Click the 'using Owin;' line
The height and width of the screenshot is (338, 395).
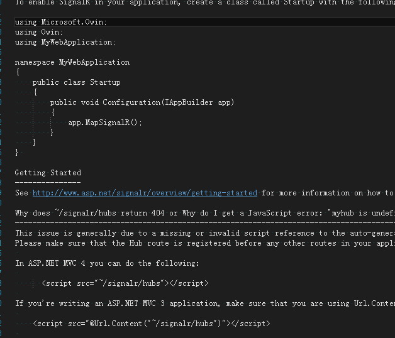coord(38,32)
